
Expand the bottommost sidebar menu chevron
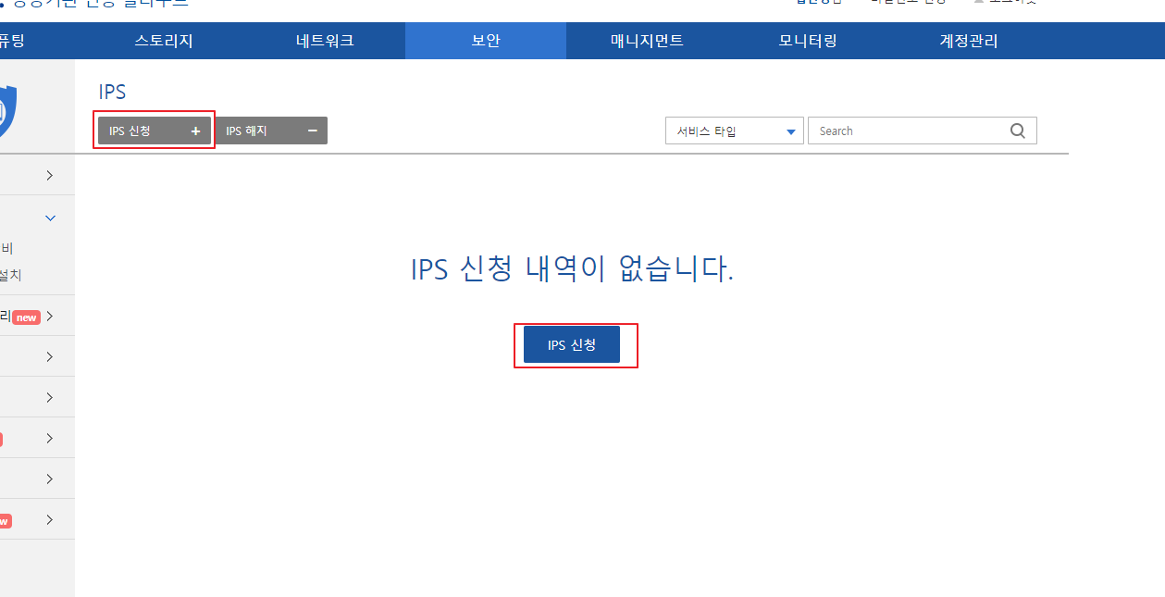tap(50, 520)
